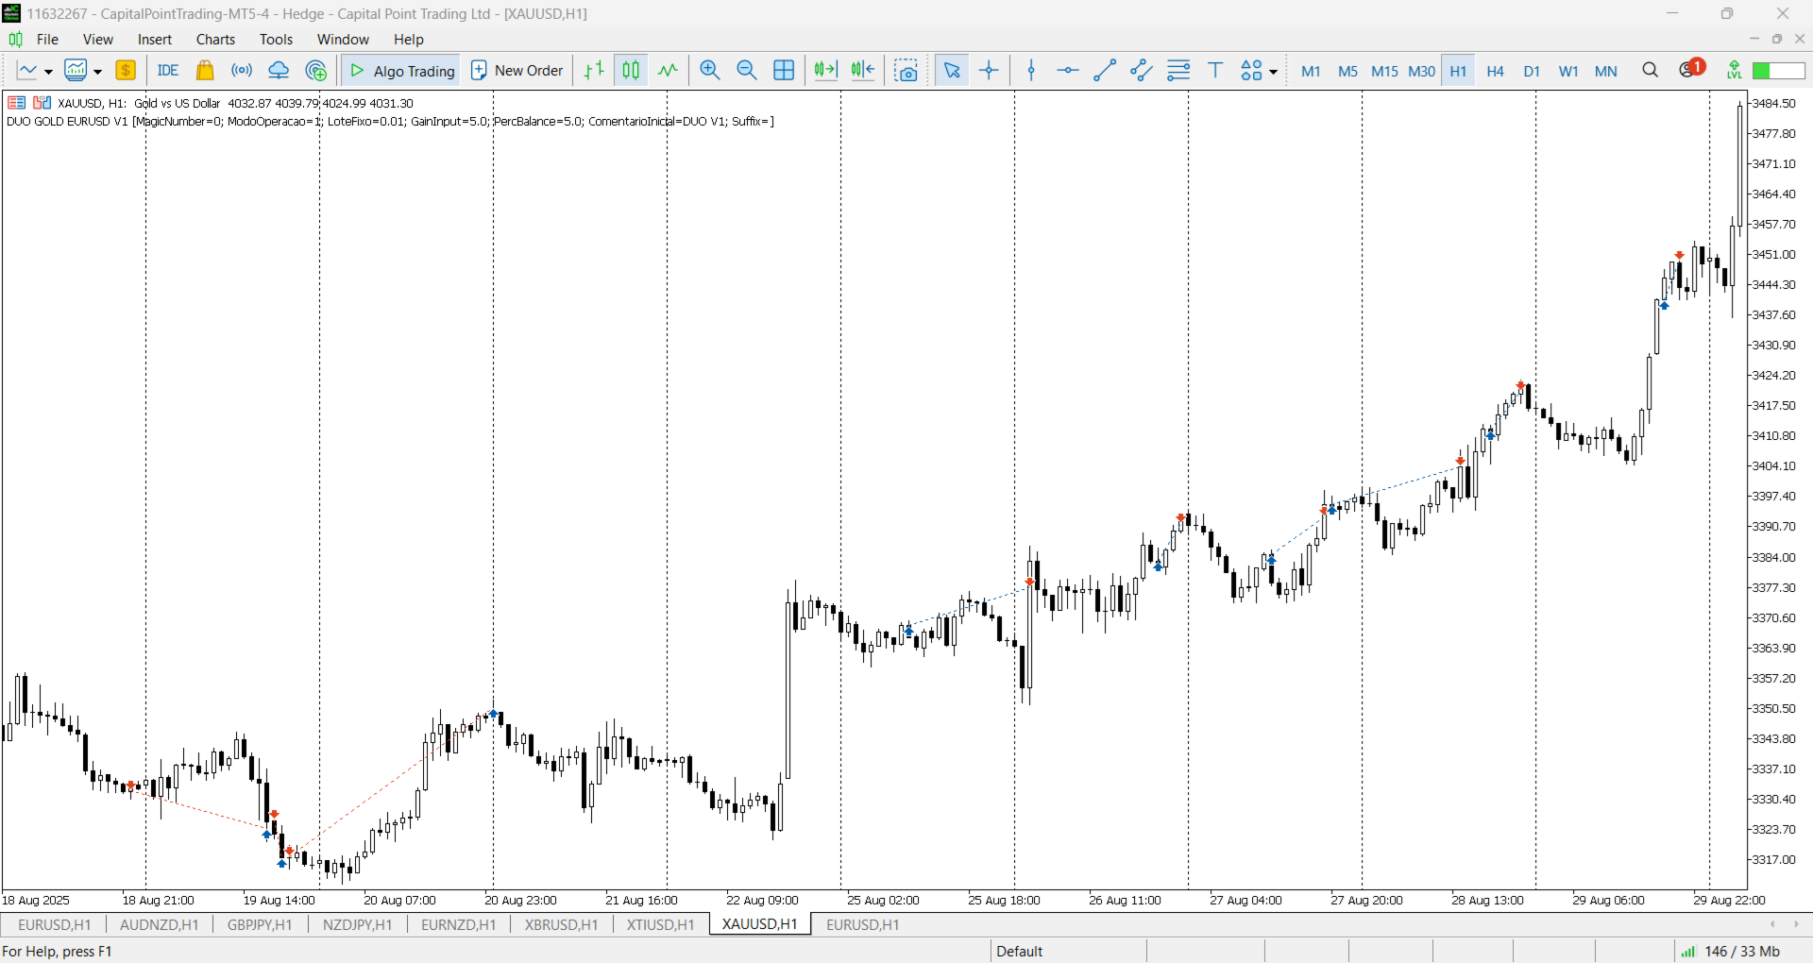
Task: Select the arrow cursor tool
Action: pyautogui.click(x=952, y=71)
